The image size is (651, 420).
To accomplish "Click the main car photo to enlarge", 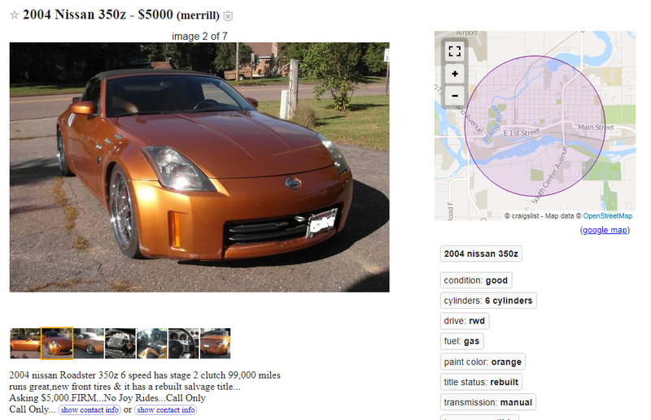I will (199, 167).
